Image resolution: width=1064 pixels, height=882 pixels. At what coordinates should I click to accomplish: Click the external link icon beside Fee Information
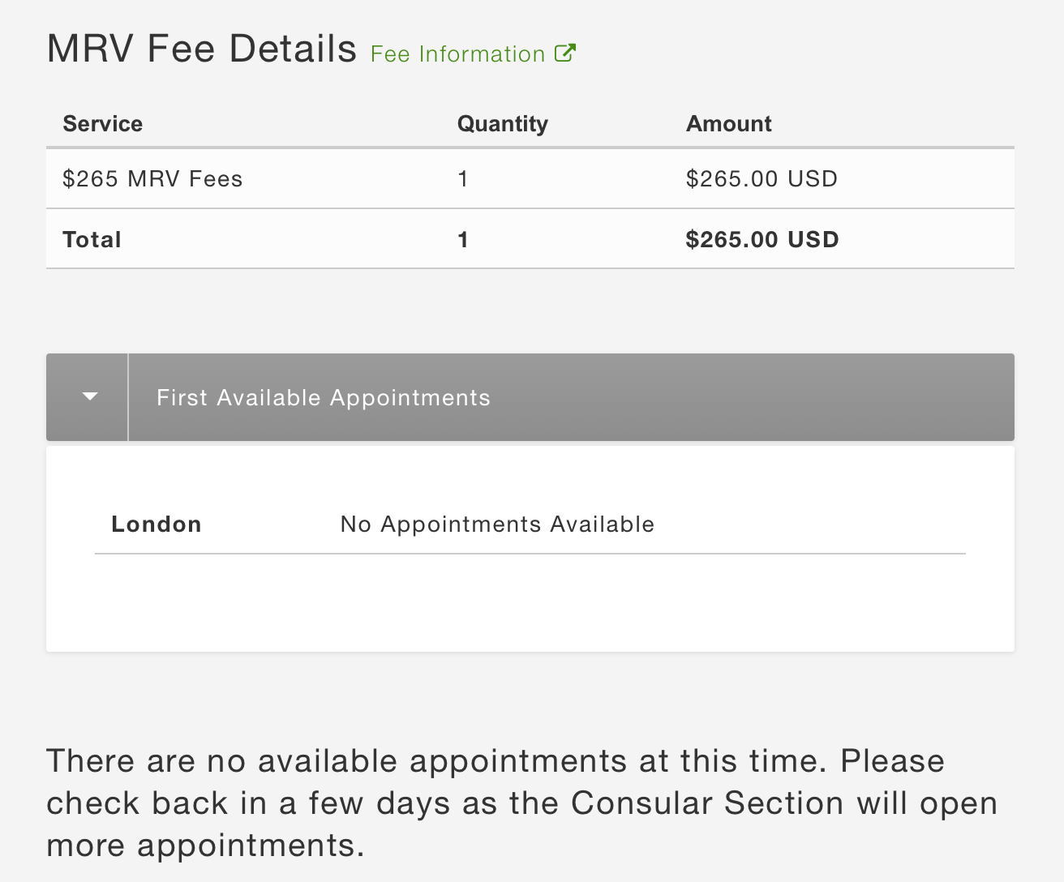[565, 53]
